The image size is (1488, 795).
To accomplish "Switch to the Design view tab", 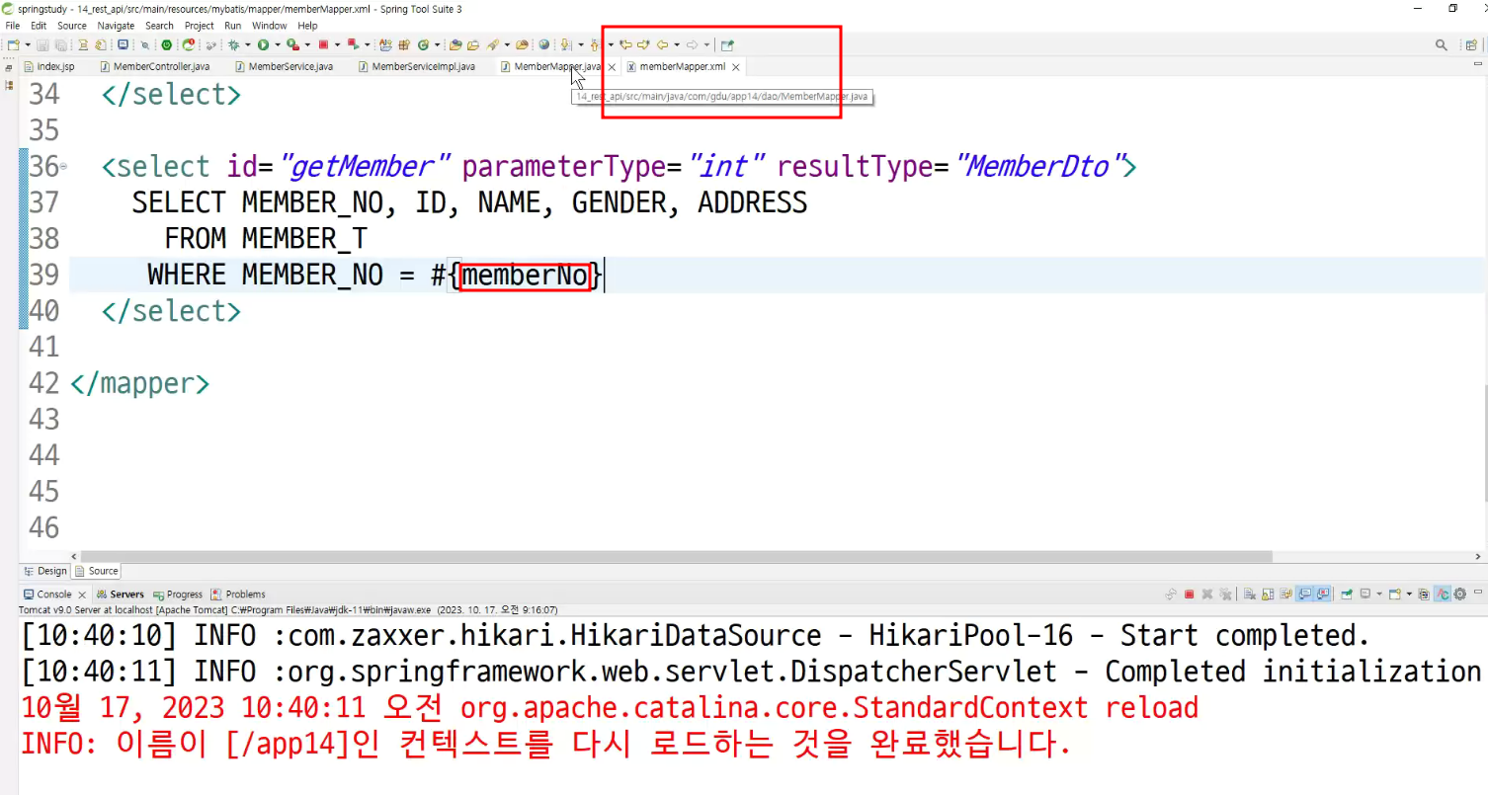I will pos(45,571).
